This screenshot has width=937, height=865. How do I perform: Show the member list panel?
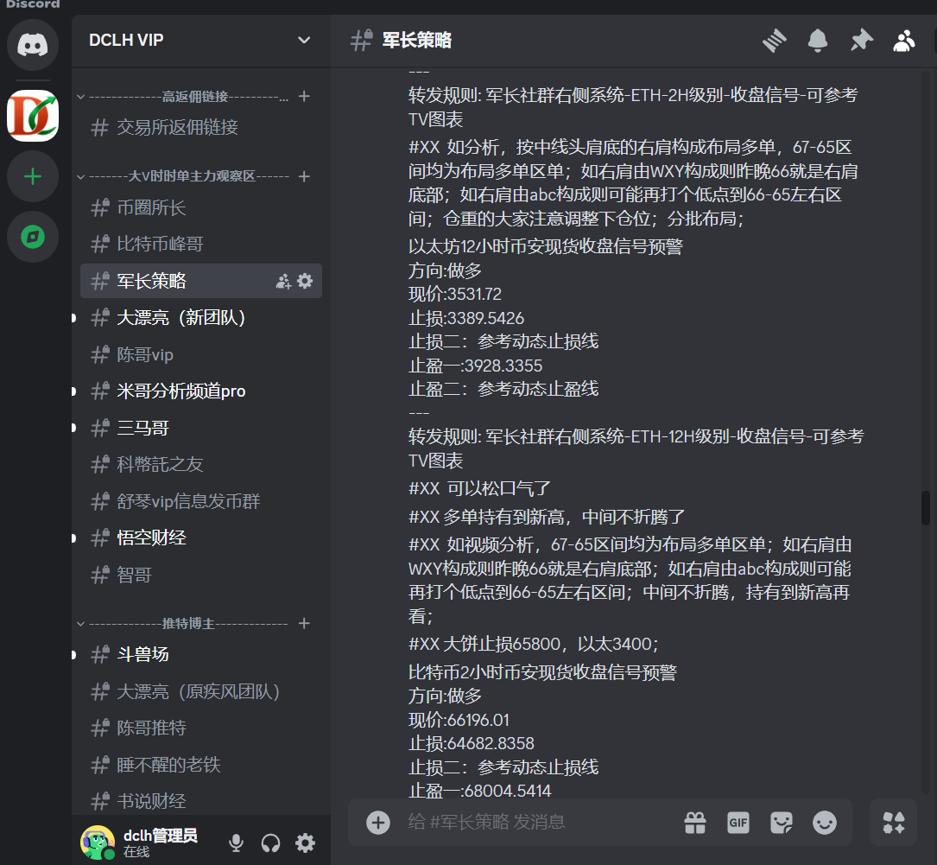pos(903,40)
